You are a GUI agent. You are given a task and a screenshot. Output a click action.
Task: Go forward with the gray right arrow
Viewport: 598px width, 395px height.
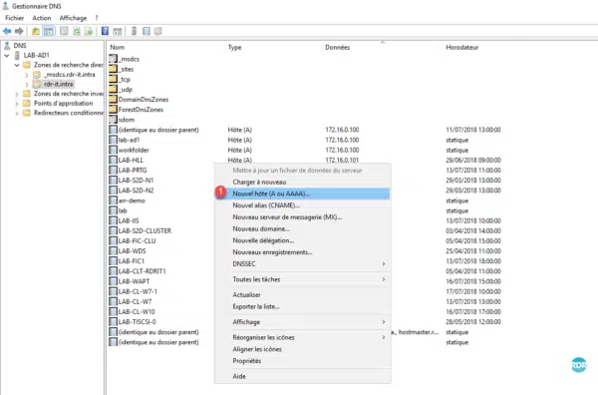[19, 31]
